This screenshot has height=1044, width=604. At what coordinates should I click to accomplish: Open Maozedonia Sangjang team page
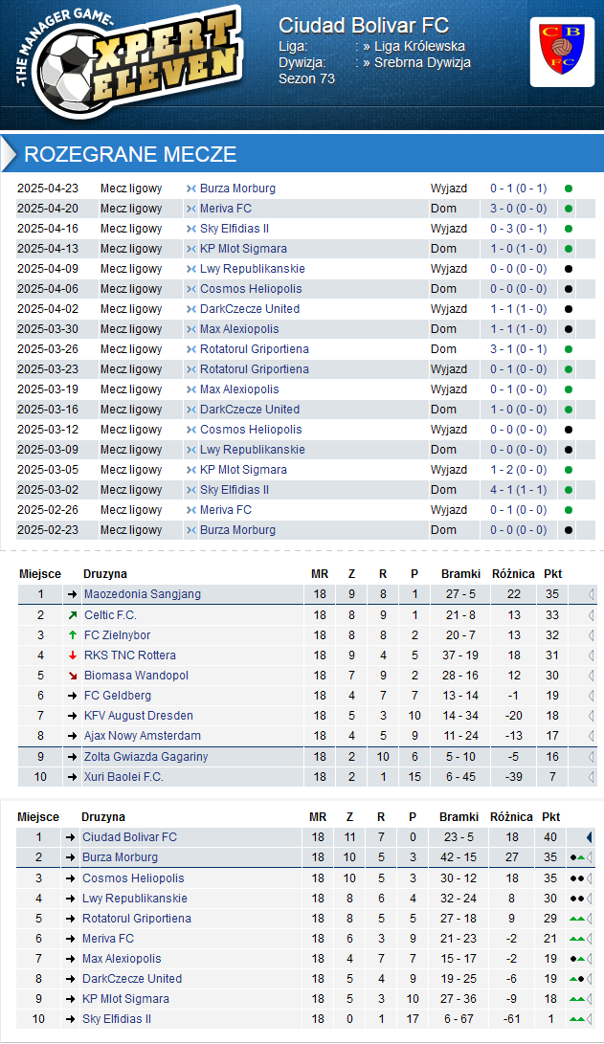[142, 594]
